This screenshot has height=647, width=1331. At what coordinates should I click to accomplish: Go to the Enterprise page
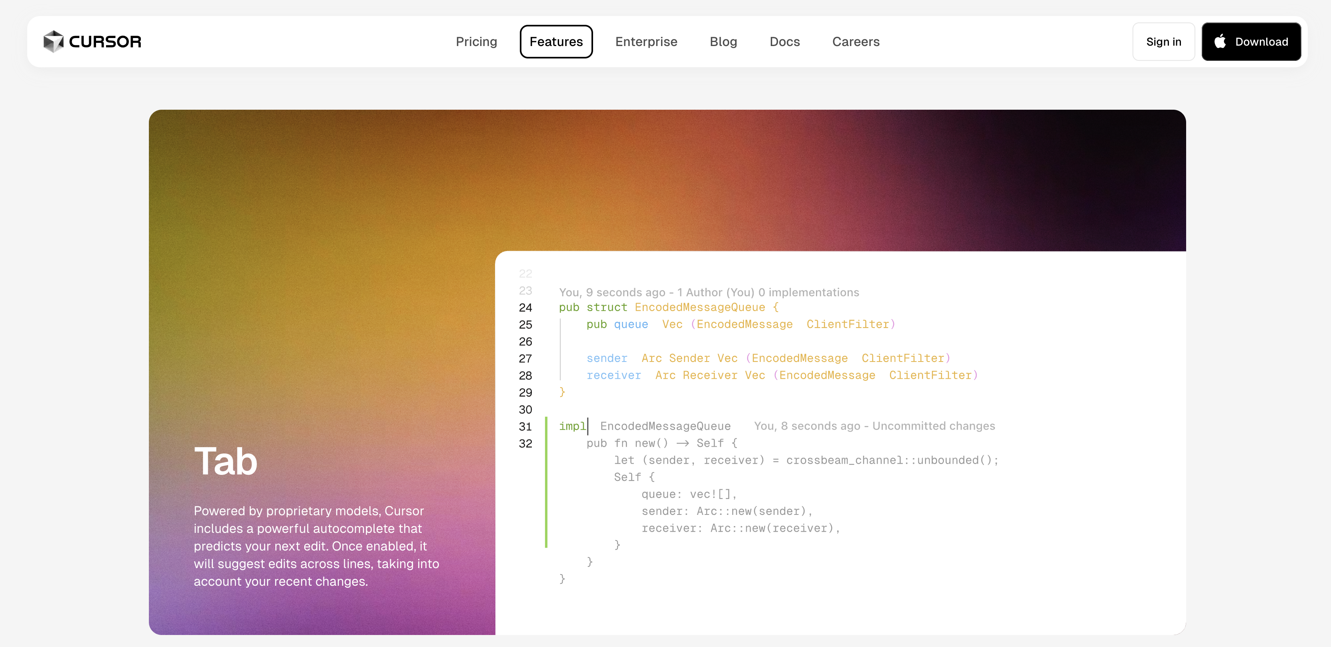(x=646, y=41)
